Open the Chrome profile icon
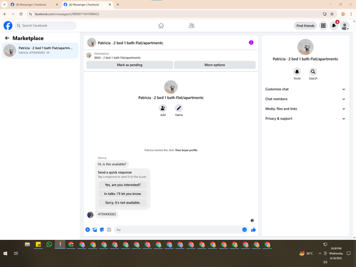356x267 pixels. pyautogui.click(x=343, y=14)
